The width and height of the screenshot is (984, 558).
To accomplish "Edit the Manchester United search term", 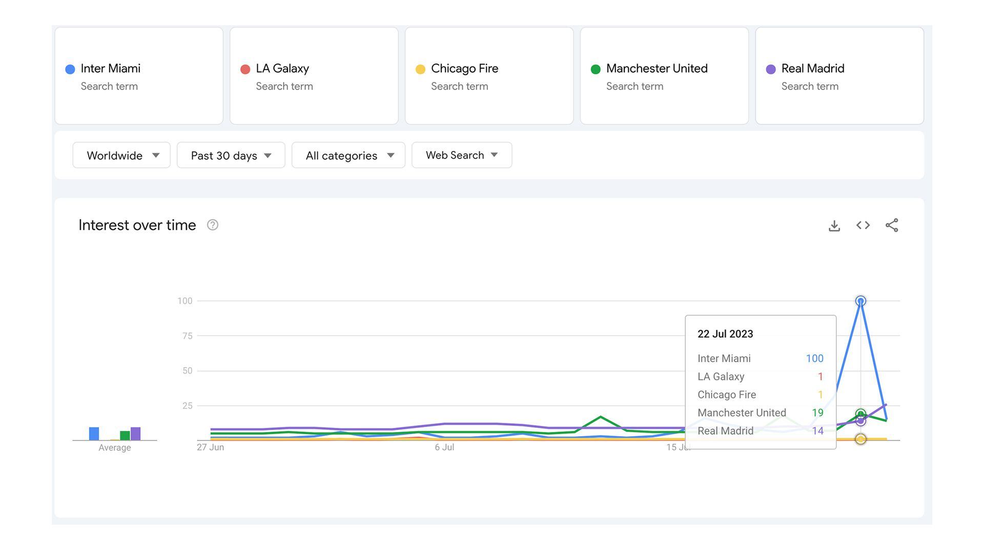I will (657, 69).
